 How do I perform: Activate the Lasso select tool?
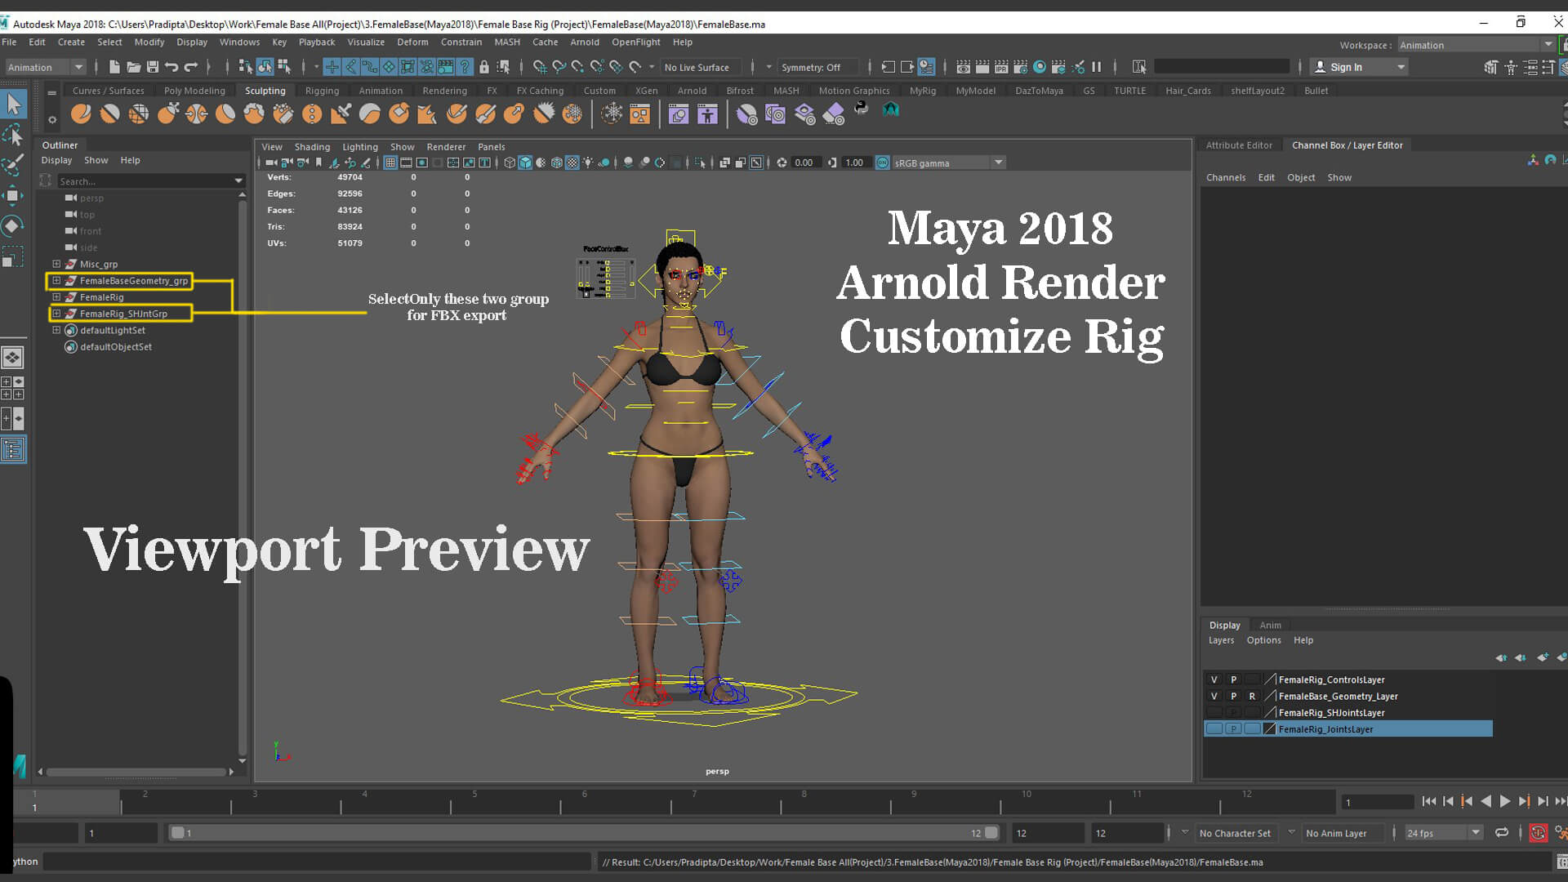[x=13, y=135]
